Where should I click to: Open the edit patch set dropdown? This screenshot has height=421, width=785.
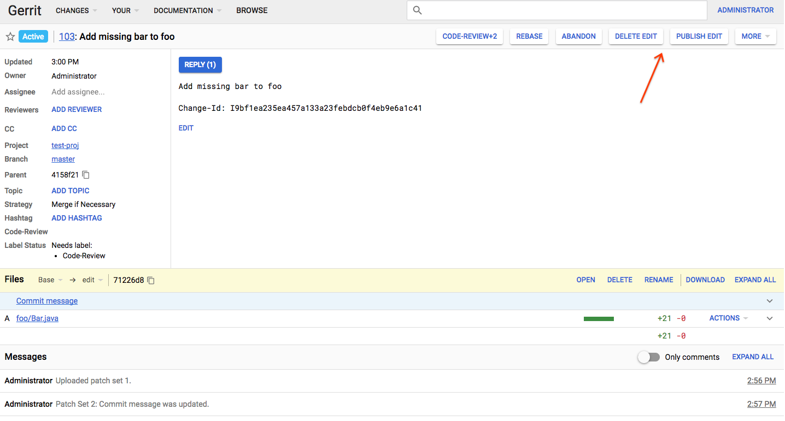tap(92, 280)
